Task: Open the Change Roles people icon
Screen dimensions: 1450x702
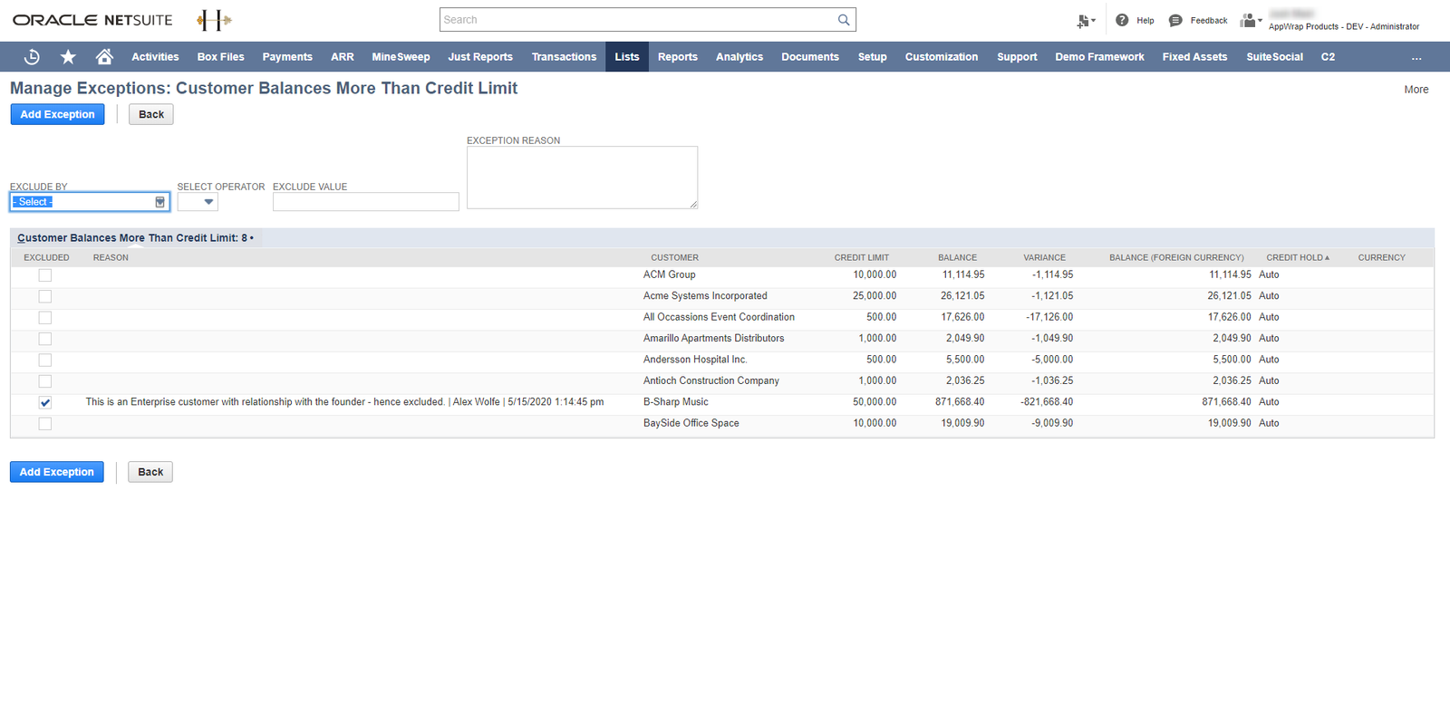Action: click(x=1251, y=20)
